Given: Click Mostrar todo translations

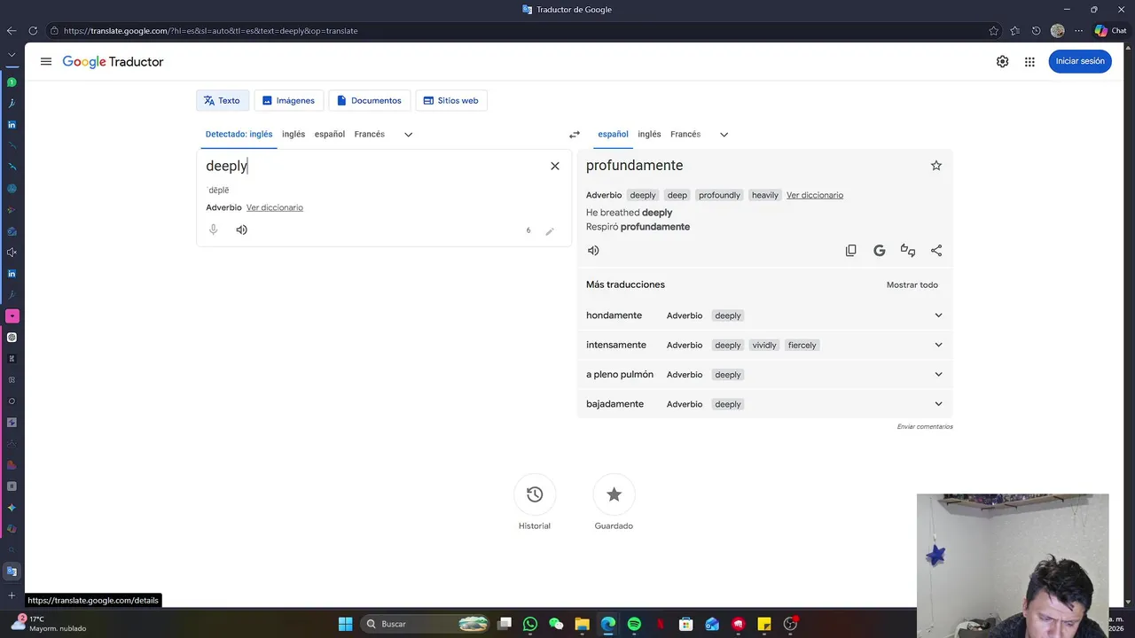Looking at the screenshot, I should click(912, 285).
